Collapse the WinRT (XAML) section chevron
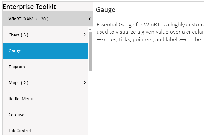This screenshot has width=211, height=139. coord(90,19)
